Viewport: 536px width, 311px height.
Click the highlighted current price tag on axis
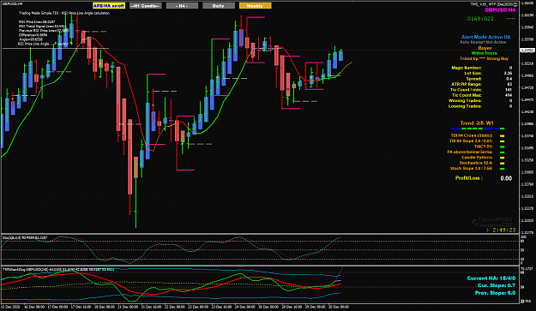pos(527,51)
